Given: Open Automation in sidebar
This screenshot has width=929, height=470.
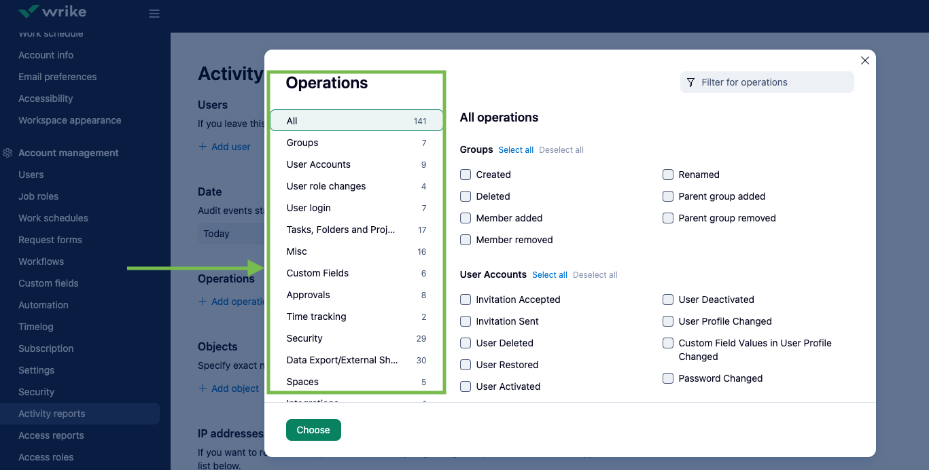Looking at the screenshot, I should click(x=43, y=305).
